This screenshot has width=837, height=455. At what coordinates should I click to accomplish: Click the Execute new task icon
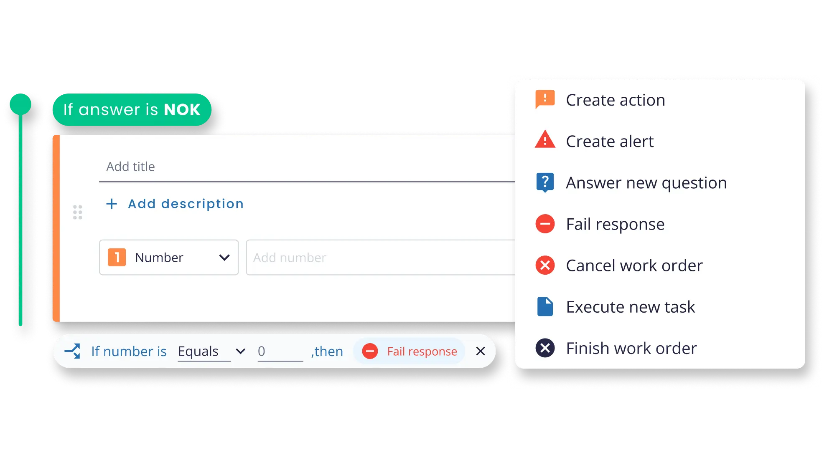tap(543, 306)
